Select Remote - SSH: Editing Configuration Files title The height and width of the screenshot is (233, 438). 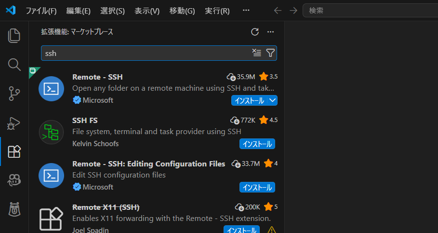[148, 164]
